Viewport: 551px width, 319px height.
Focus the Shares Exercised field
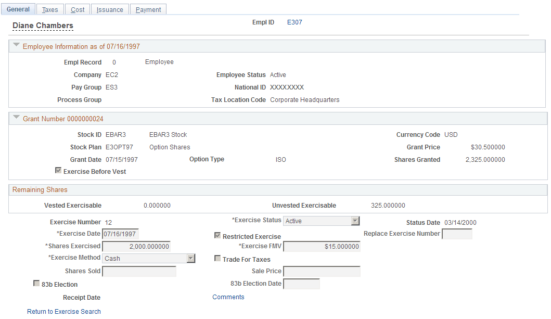point(136,247)
